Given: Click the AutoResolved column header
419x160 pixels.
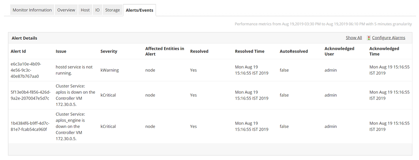Looking at the screenshot, I should tap(294, 52).
